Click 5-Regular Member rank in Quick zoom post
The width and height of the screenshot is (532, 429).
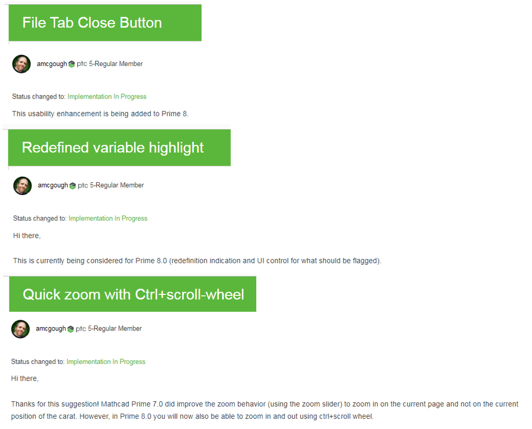pyautogui.click(x=114, y=328)
